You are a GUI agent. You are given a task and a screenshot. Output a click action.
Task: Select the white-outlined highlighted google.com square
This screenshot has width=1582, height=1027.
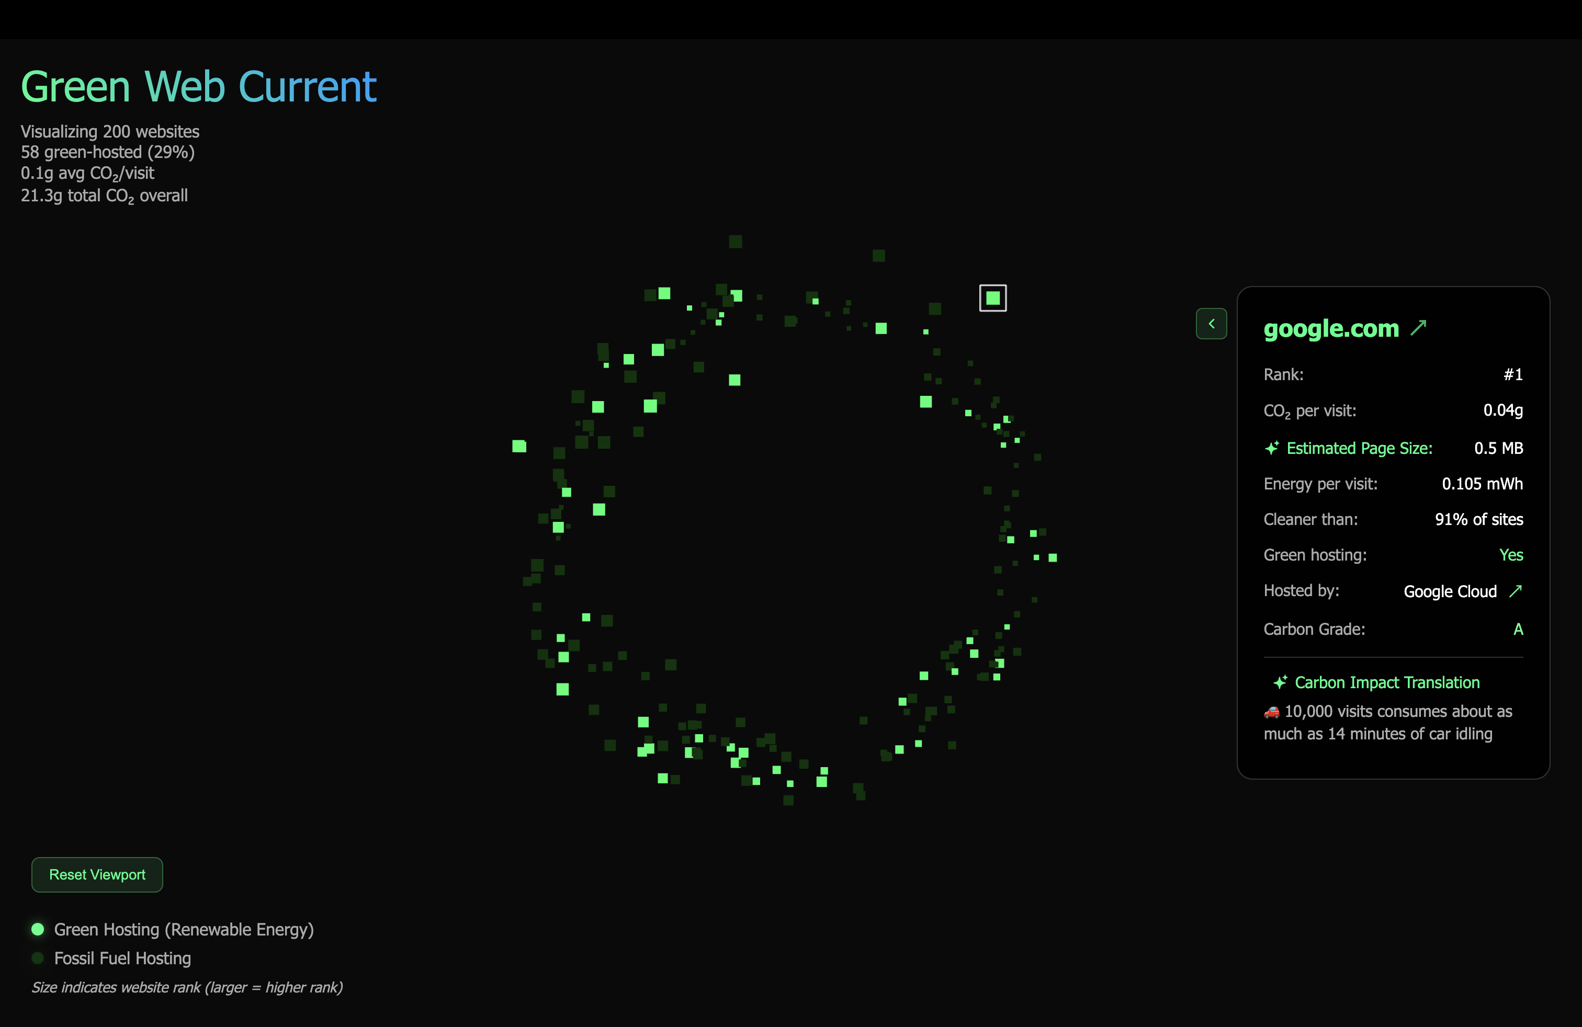(x=992, y=298)
